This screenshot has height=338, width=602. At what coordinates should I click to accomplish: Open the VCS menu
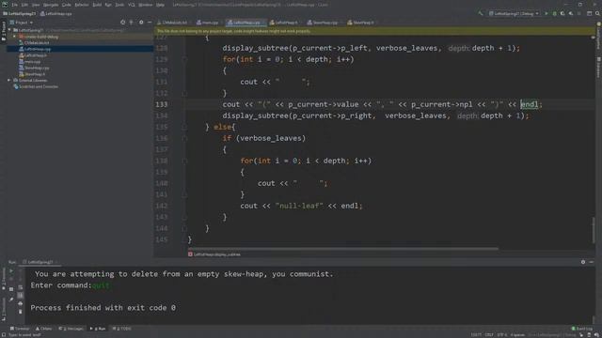pos(132,5)
